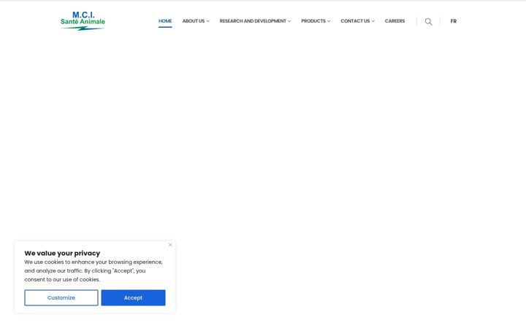Switch language to FR
This screenshot has width=526, height=328.
coord(454,21)
